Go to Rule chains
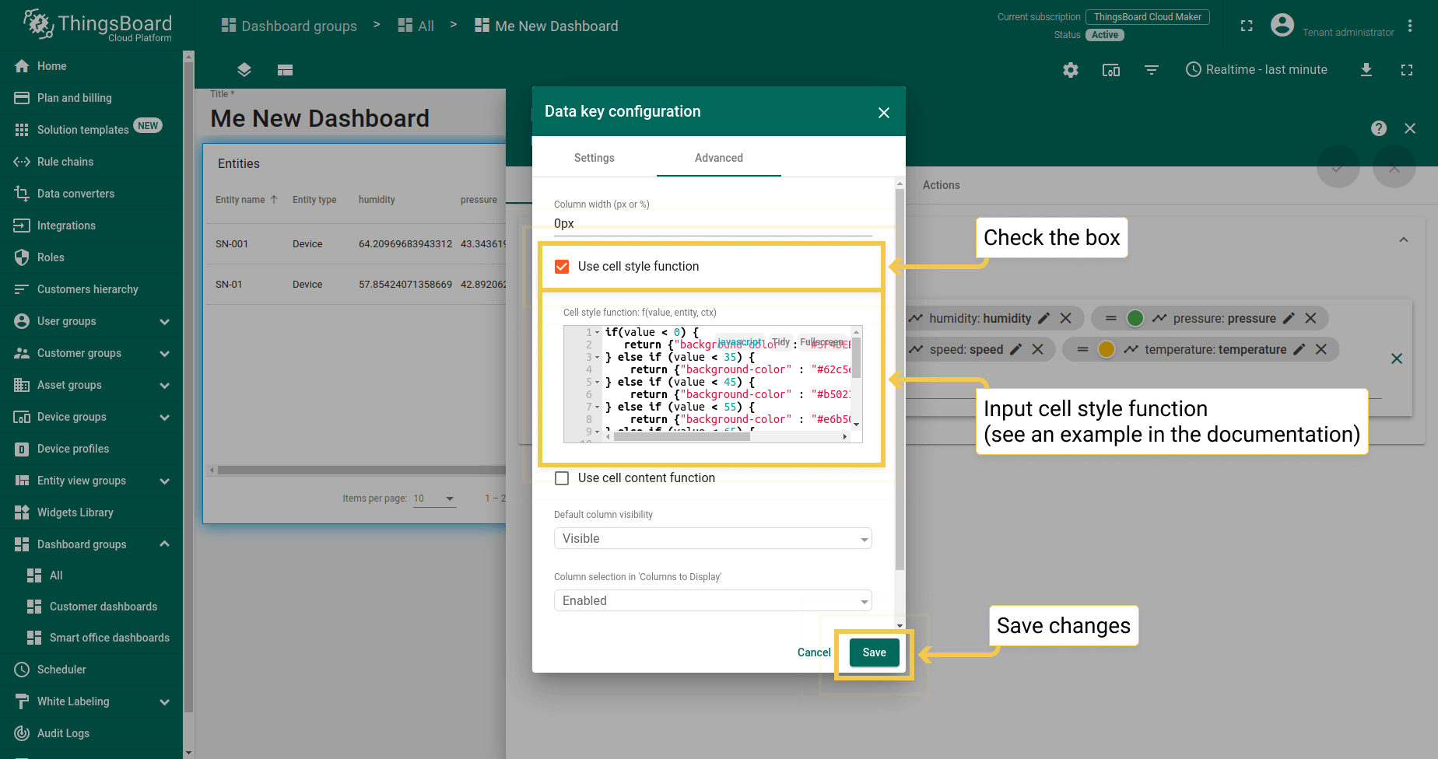 tap(91, 162)
